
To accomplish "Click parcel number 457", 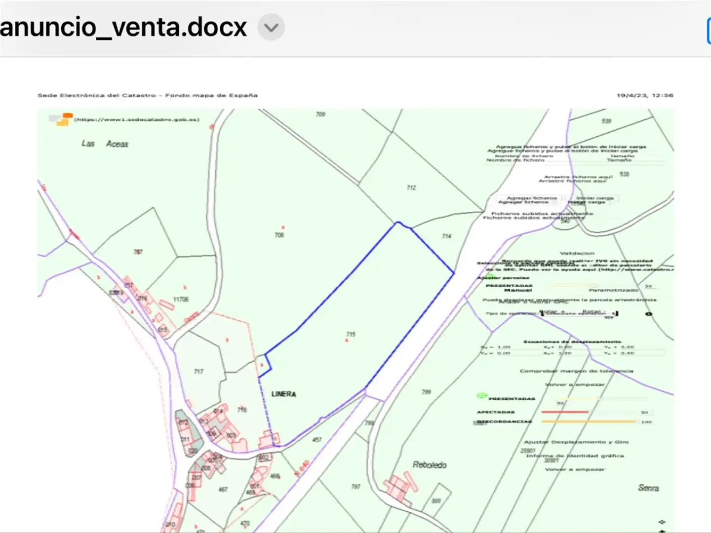I will click(317, 439).
